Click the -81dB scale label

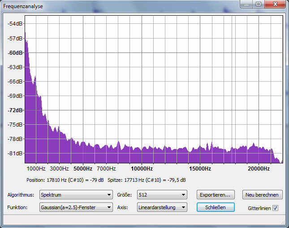click(x=15, y=153)
